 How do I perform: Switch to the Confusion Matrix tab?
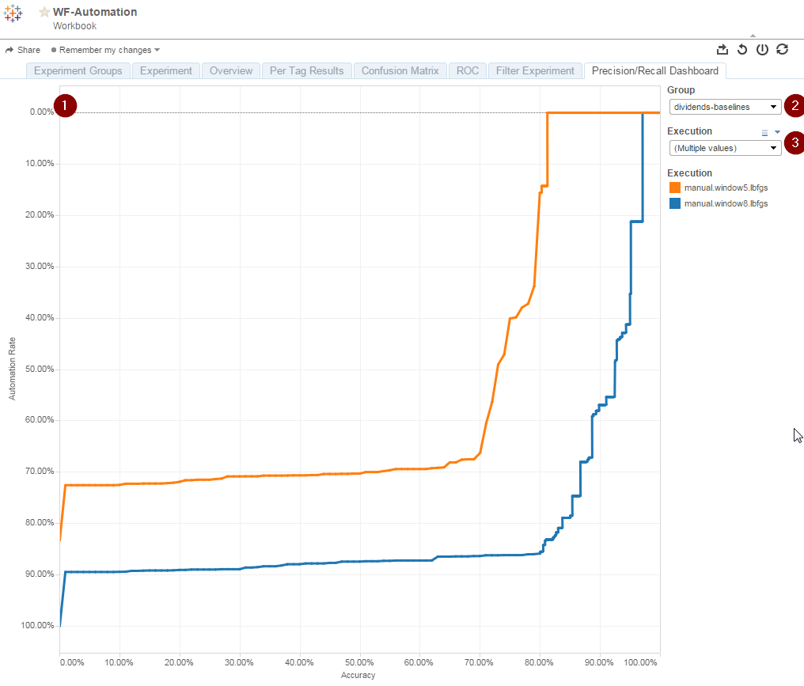click(400, 70)
